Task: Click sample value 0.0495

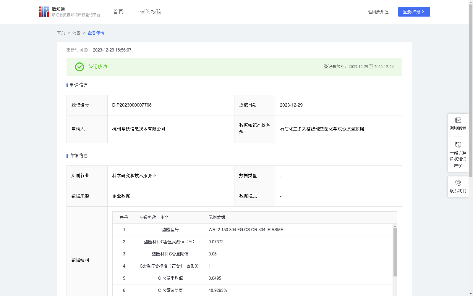Action: point(215,278)
